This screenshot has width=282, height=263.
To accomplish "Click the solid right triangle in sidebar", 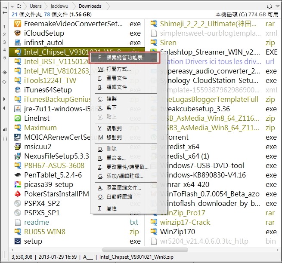I will click(4, 99).
